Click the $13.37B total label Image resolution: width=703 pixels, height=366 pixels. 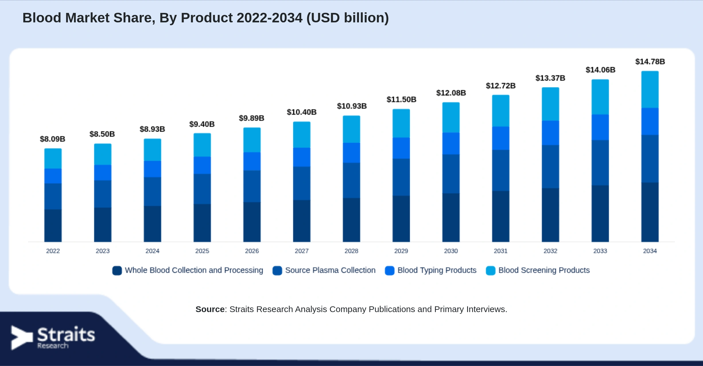550,78
